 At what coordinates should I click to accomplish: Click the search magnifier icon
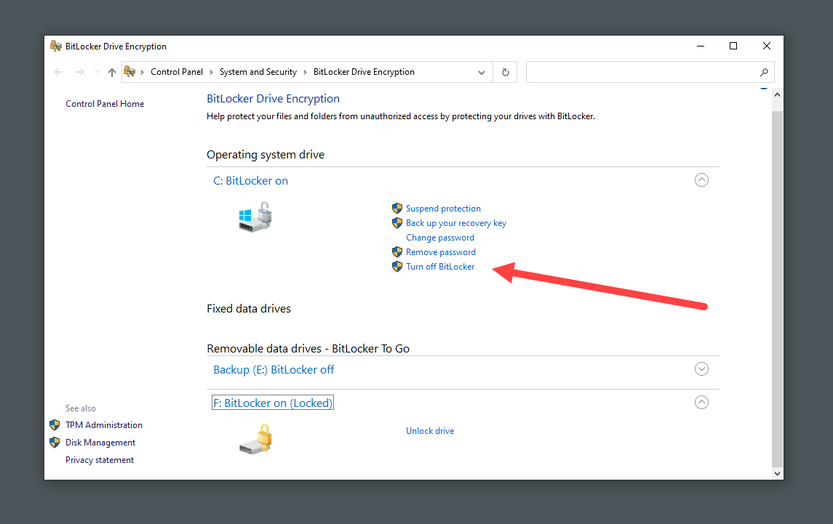[764, 72]
